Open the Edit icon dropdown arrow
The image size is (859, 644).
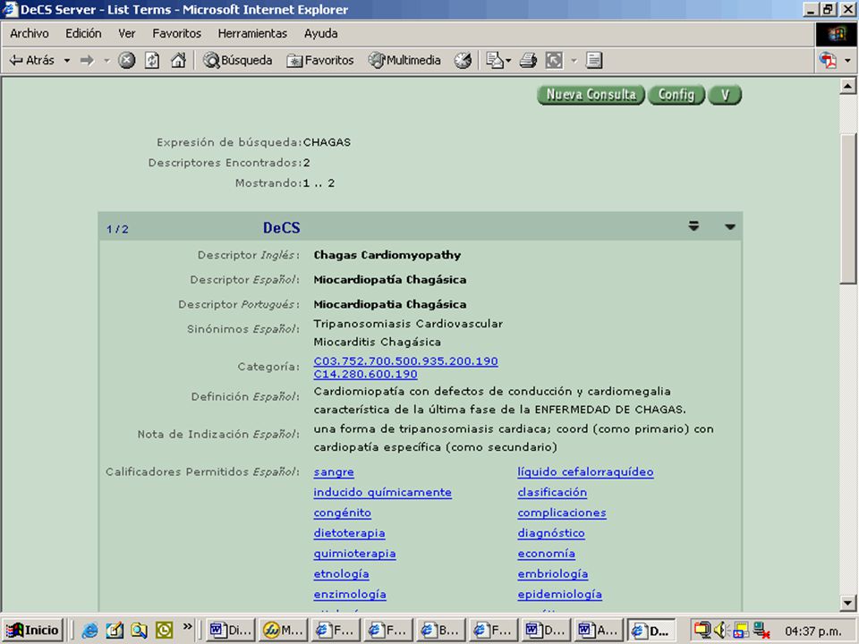pyautogui.click(x=574, y=60)
